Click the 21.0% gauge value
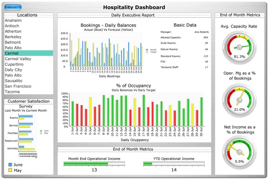This screenshot has width=268, height=179. click(x=239, y=110)
